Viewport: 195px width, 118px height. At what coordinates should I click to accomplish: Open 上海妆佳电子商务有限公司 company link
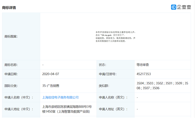click(x=60, y=97)
